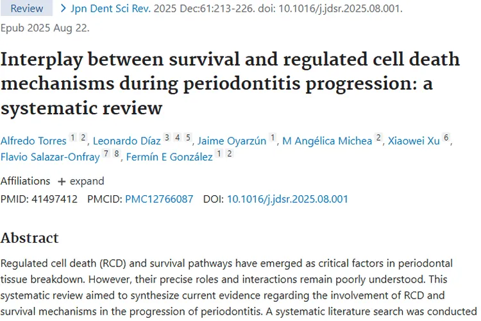Open author Fermín E González's page

point(169,157)
